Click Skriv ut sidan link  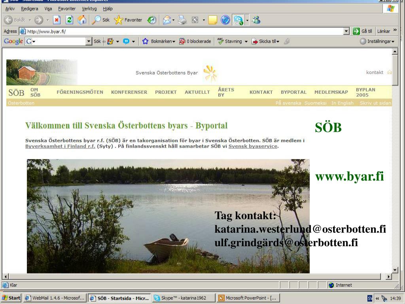[376, 103]
